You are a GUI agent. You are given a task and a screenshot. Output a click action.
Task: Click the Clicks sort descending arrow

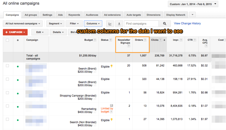[x=164, y=40]
